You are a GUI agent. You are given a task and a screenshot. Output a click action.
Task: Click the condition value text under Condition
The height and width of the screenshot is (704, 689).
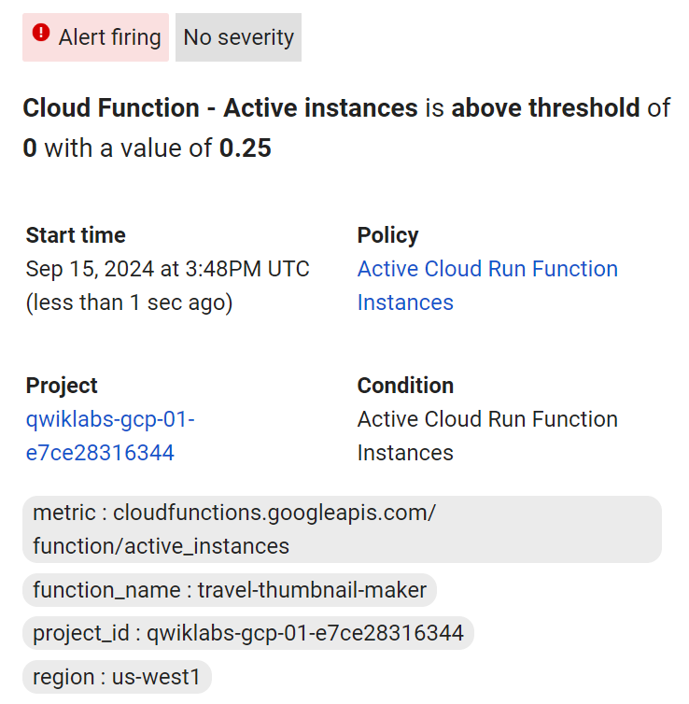487,436
